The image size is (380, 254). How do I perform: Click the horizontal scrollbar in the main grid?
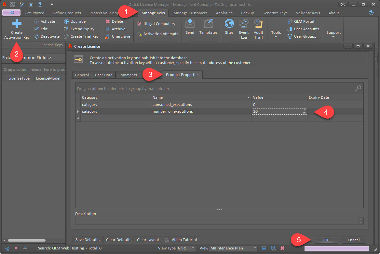[x=27, y=240]
